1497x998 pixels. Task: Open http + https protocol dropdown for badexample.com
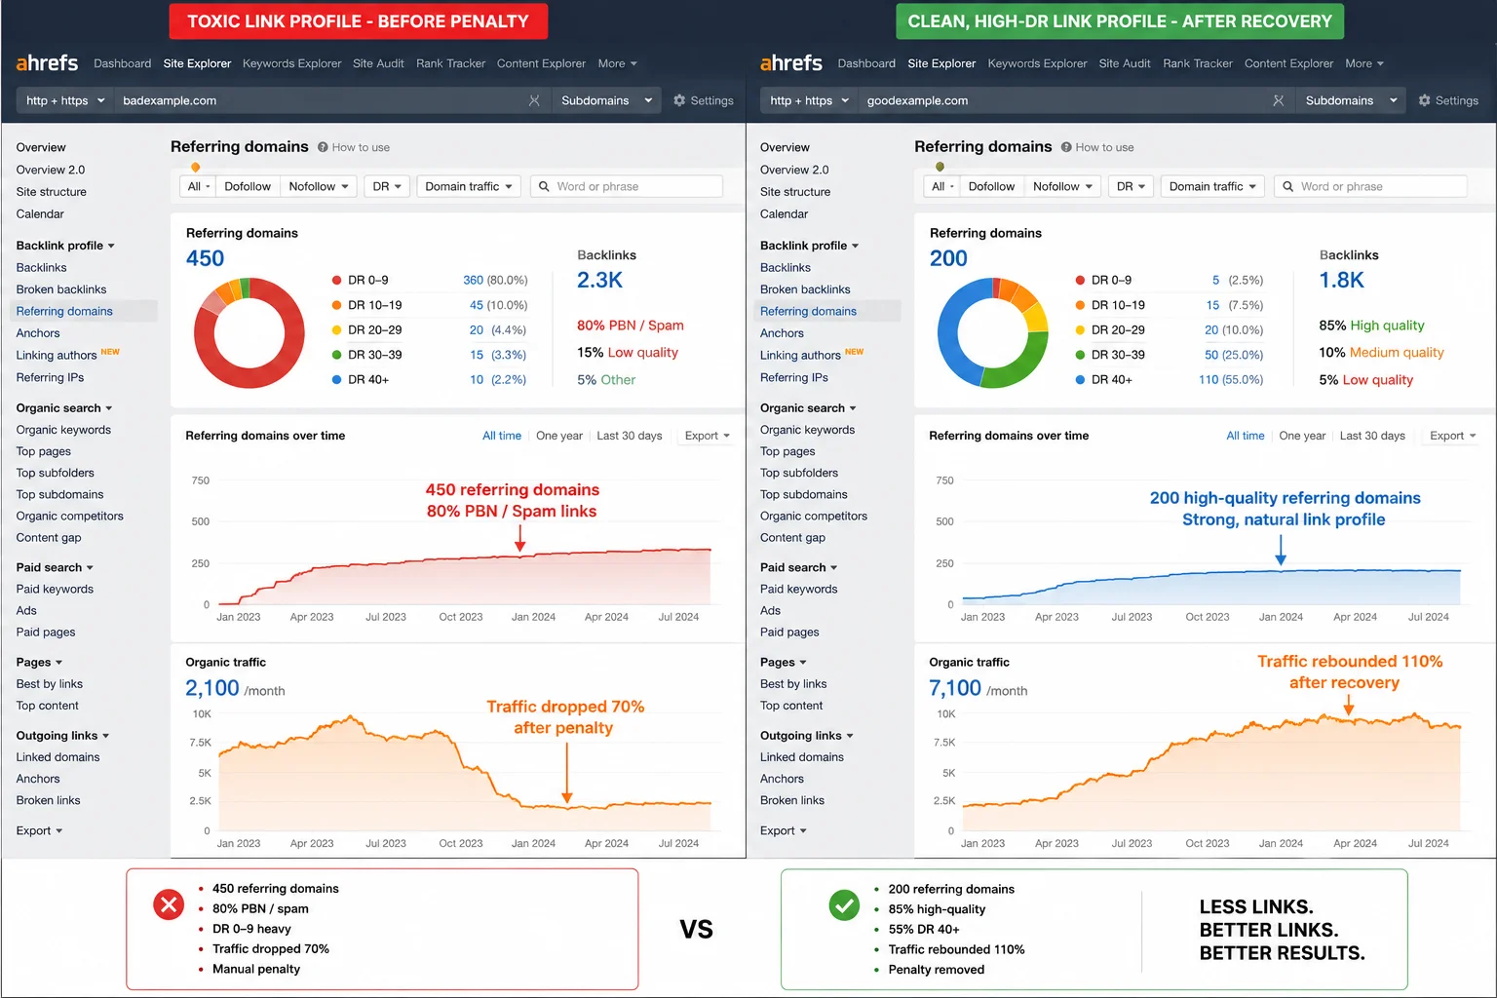point(64,100)
